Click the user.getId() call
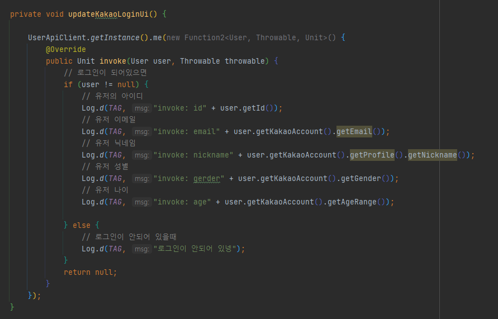498x319 pixels. point(249,108)
